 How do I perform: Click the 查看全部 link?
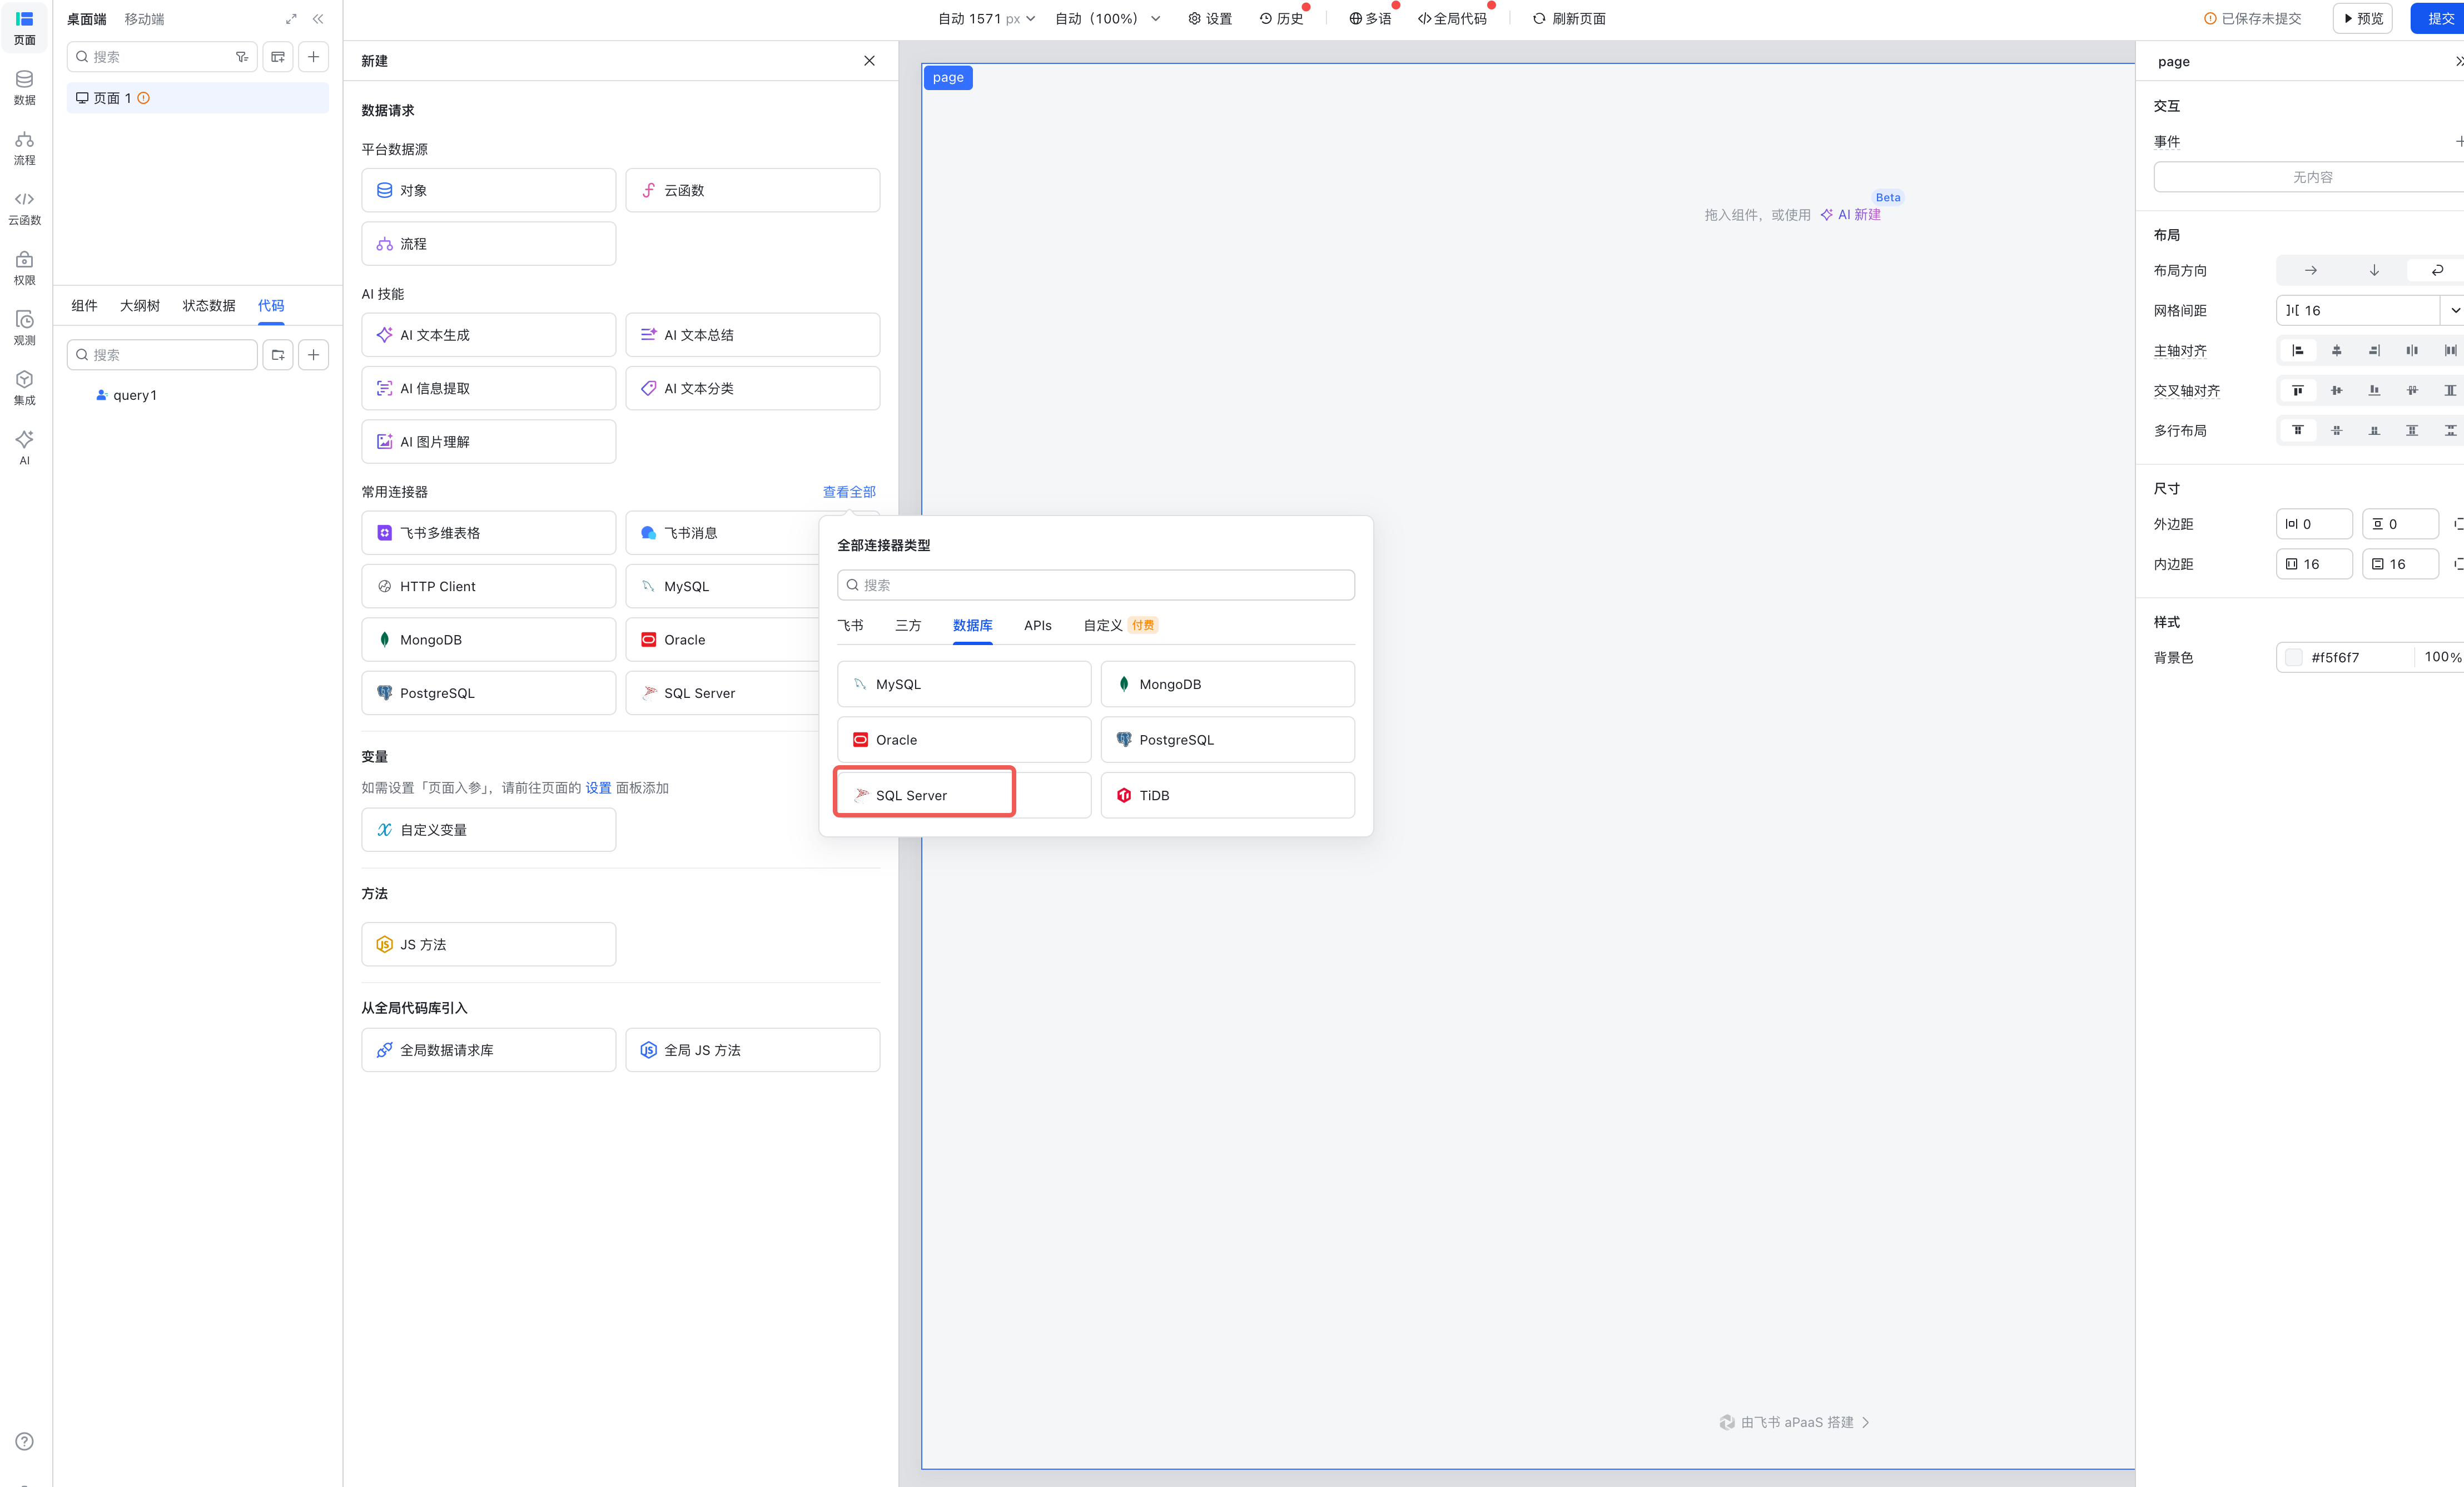848,492
